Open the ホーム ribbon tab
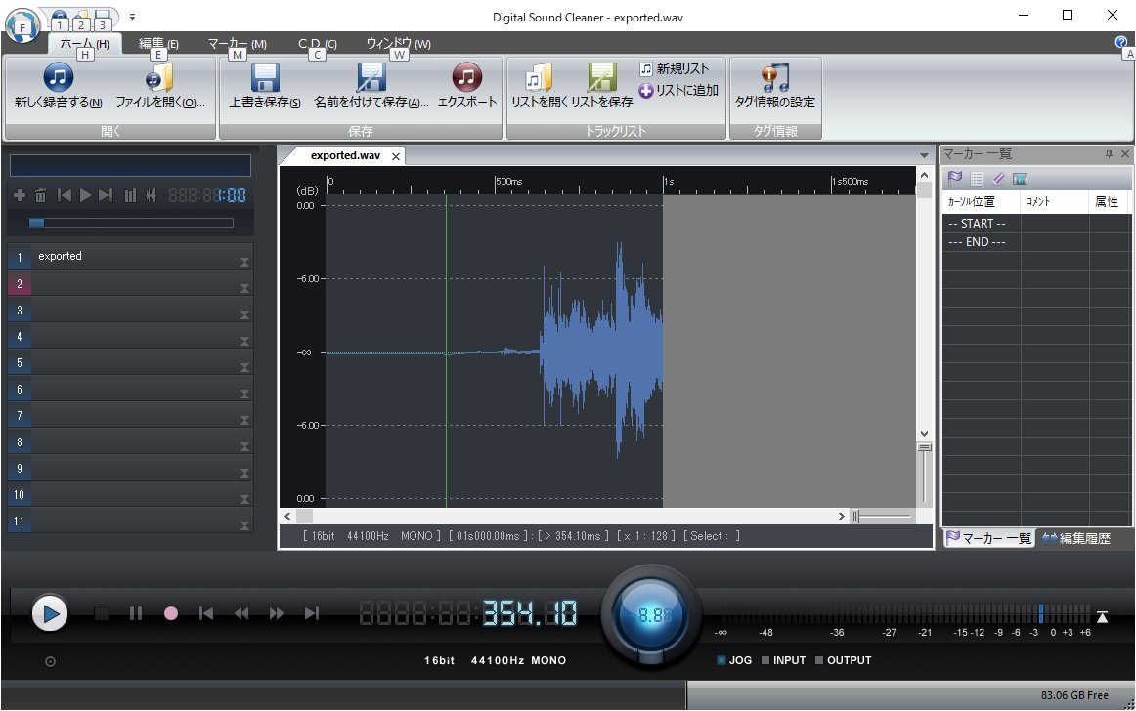 (x=85, y=43)
